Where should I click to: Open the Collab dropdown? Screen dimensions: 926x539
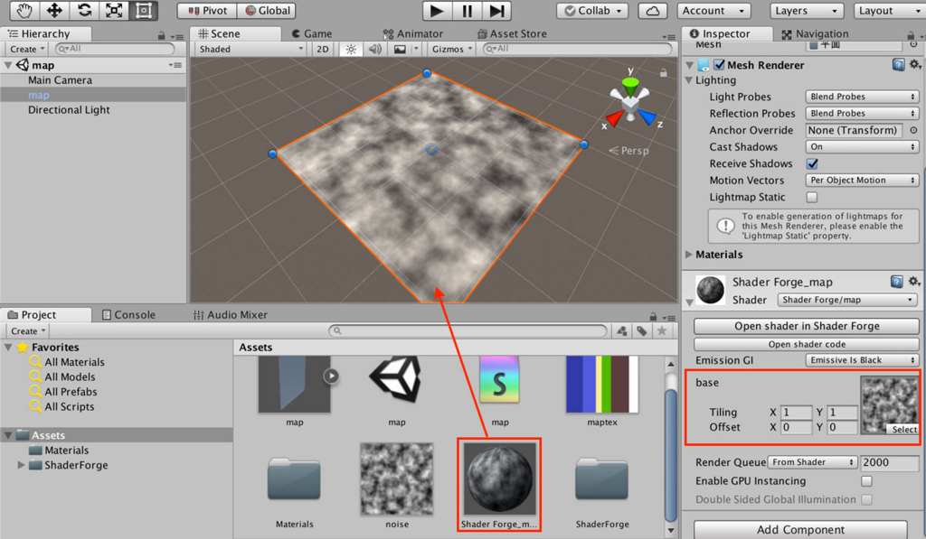click(593, 11)
